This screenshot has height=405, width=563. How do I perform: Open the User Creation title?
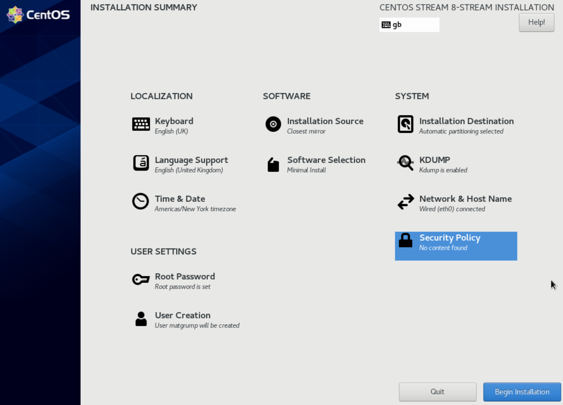tap(183, 315)
